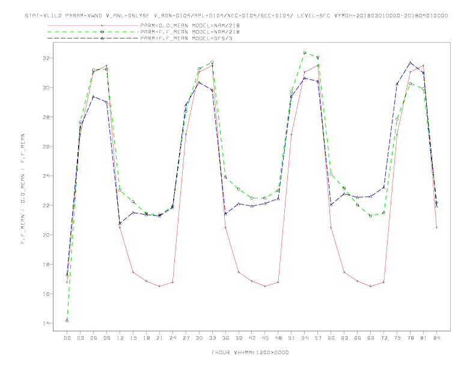
Task: Click x-axis forecast hour label 75
Action: click(x=397, y=338)
